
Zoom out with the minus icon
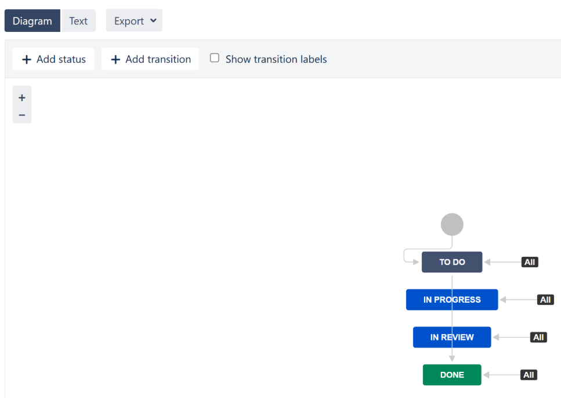click(x=22, y=115)
